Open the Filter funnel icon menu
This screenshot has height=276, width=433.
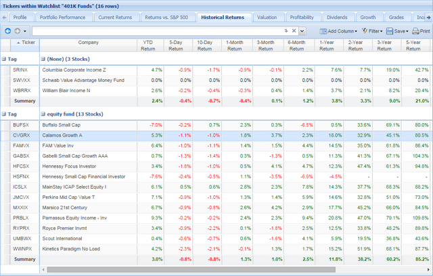tap(365, 30)
